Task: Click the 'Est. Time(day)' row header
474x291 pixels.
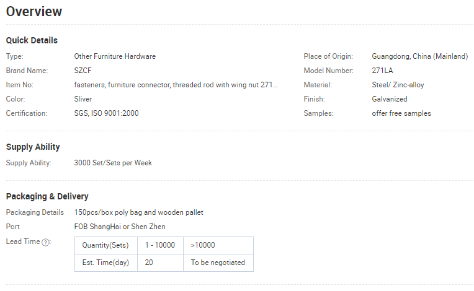Action: pyautogui.click(x=106, y=263)
